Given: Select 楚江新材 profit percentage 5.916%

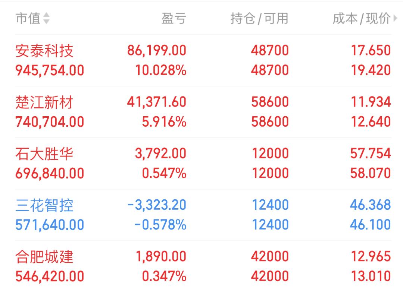Looking at the screenshot, I should point(164,121).
